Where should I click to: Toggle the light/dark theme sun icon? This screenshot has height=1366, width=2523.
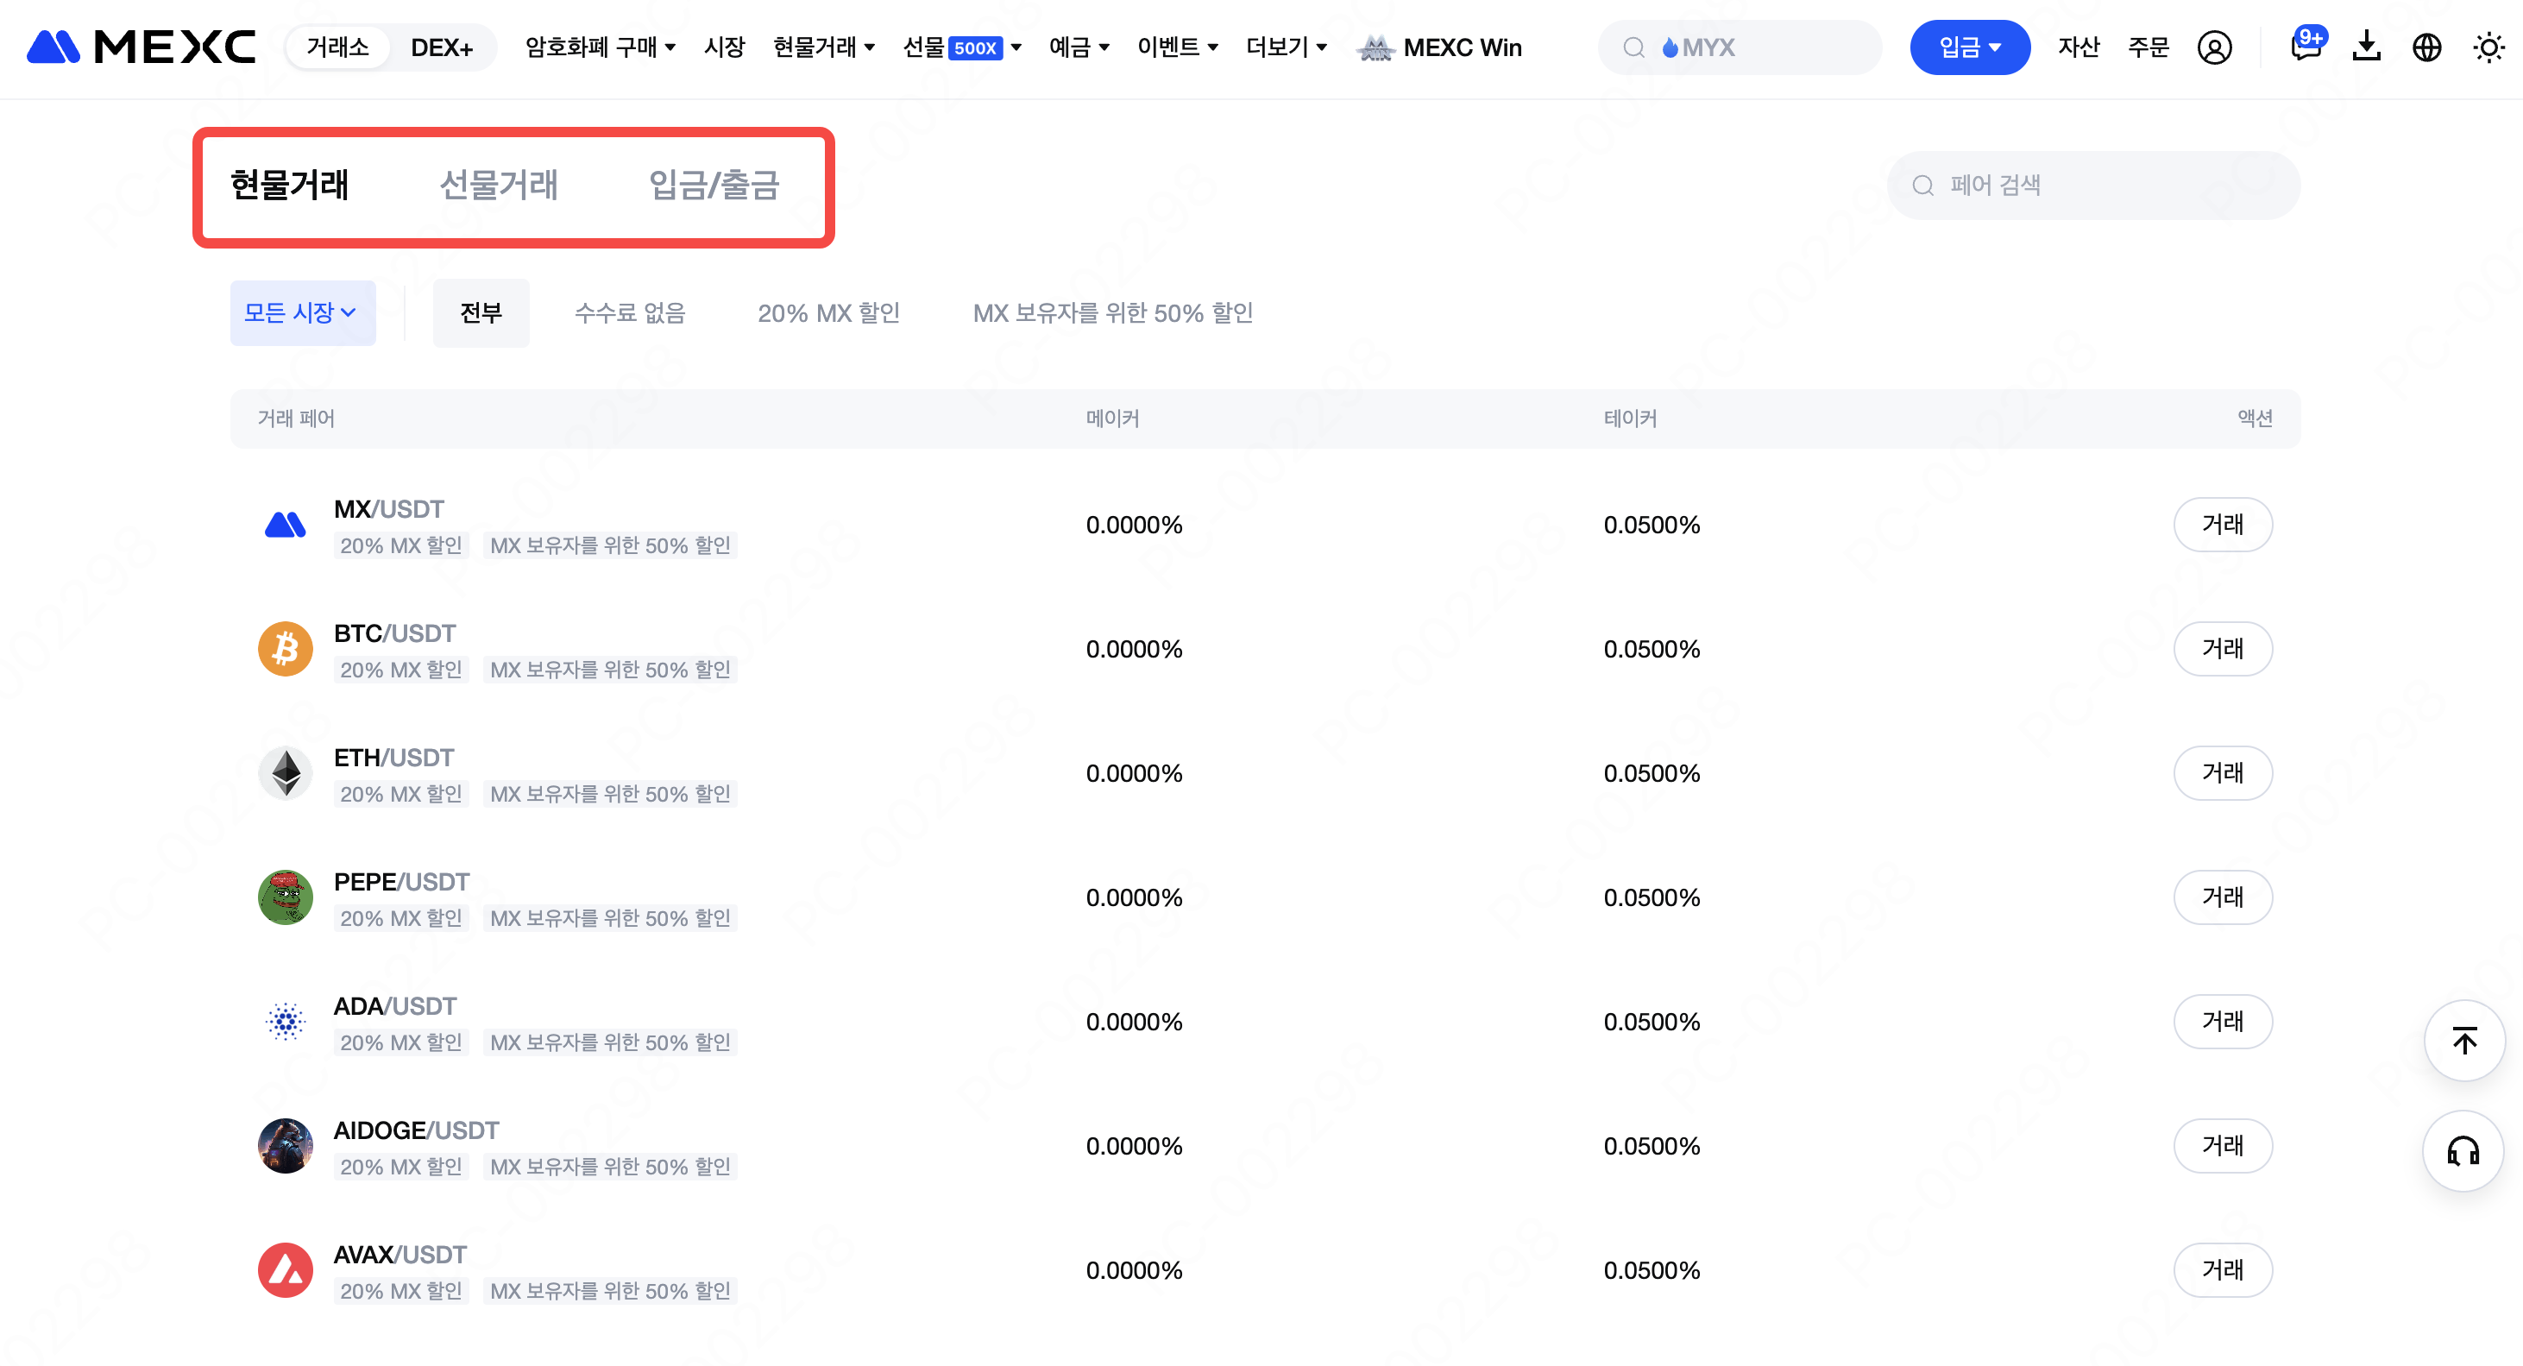[x=2488, y=47]
